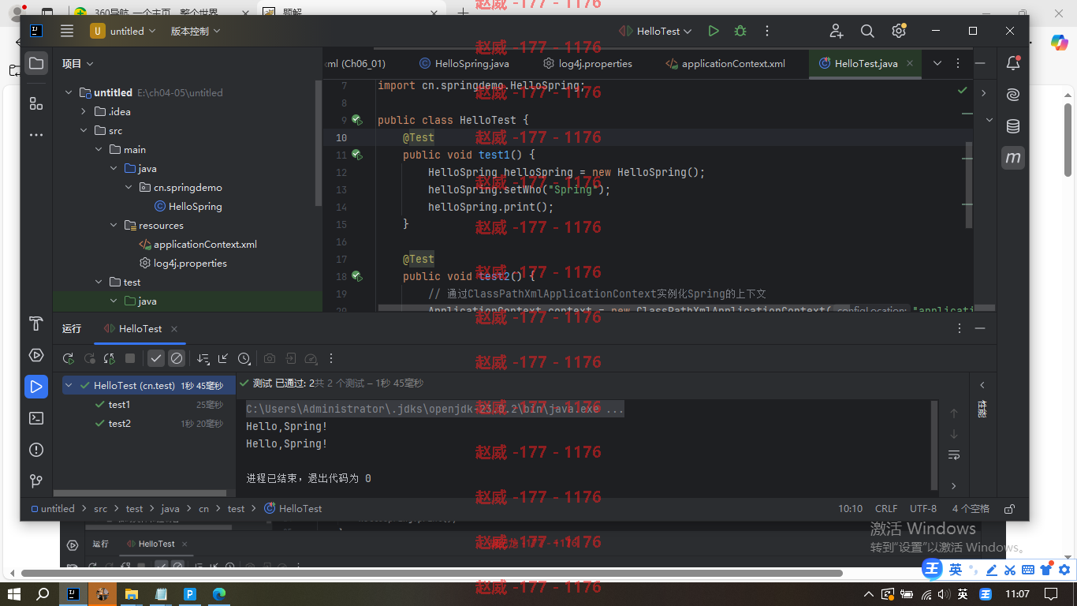Open the Maven tool window icon
The height and width of the screenshot is (606, 1077).
point(1013,158)
